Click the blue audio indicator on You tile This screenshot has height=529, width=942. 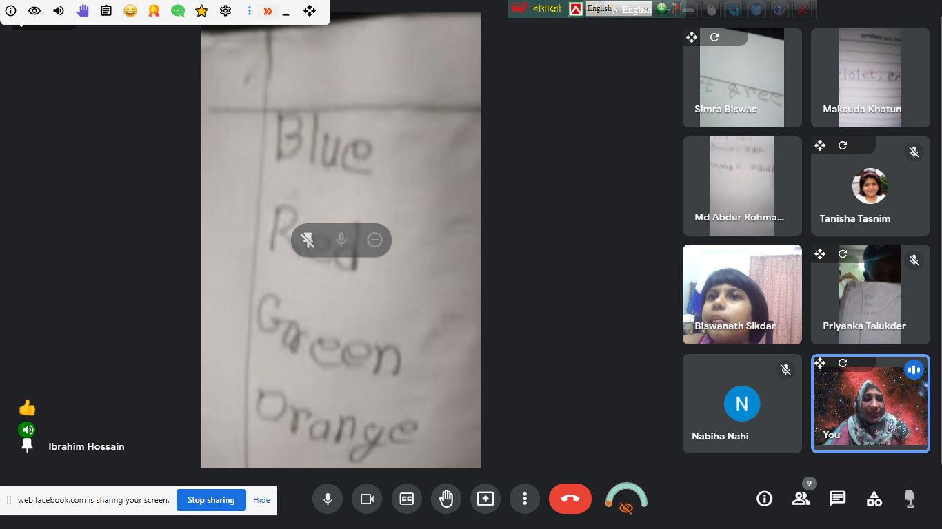(x=914, y=370)
